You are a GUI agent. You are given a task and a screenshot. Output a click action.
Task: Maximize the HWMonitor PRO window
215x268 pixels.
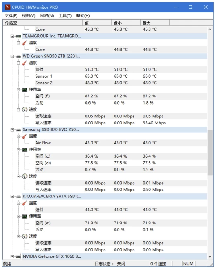191,7
